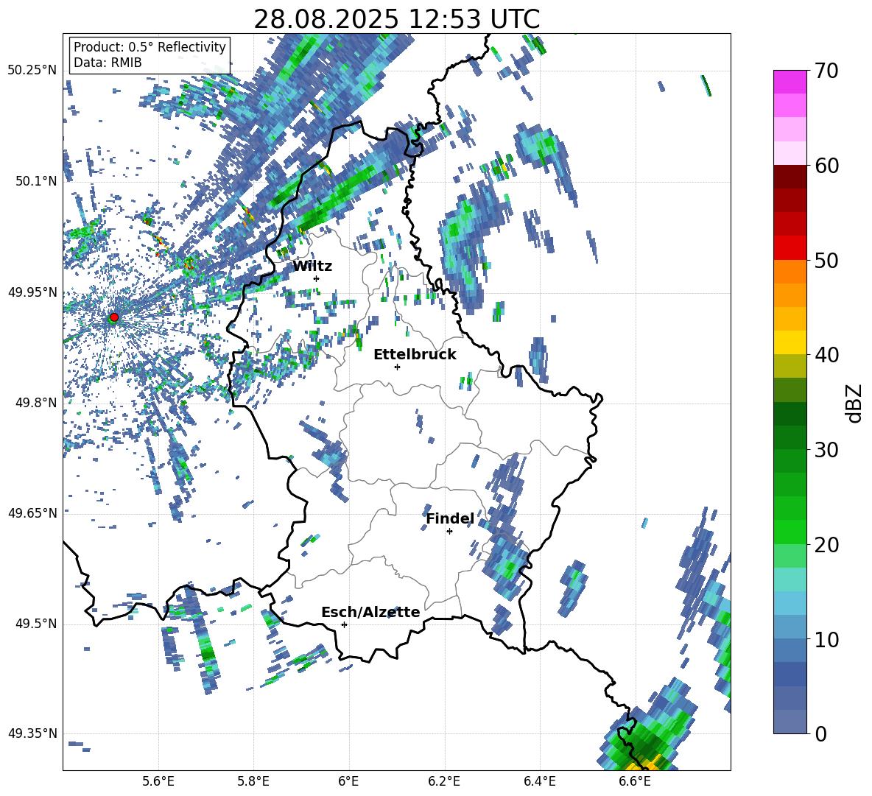
Task: Click the dBZ colorbar label
Action: tap(855, 403)
